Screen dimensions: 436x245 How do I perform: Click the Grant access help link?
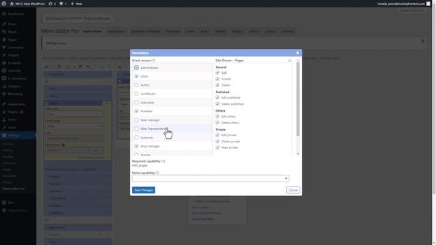(153, 61)
